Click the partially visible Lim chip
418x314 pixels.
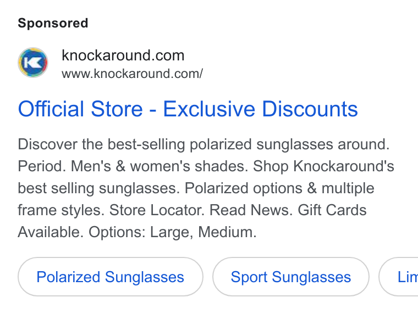399,277
